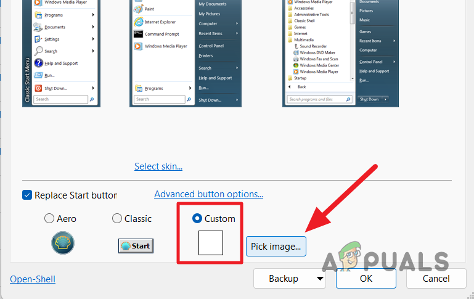474x299 pixels.
Task: Click Administrative Tools folder entry
Action: [x=311, y=15]
